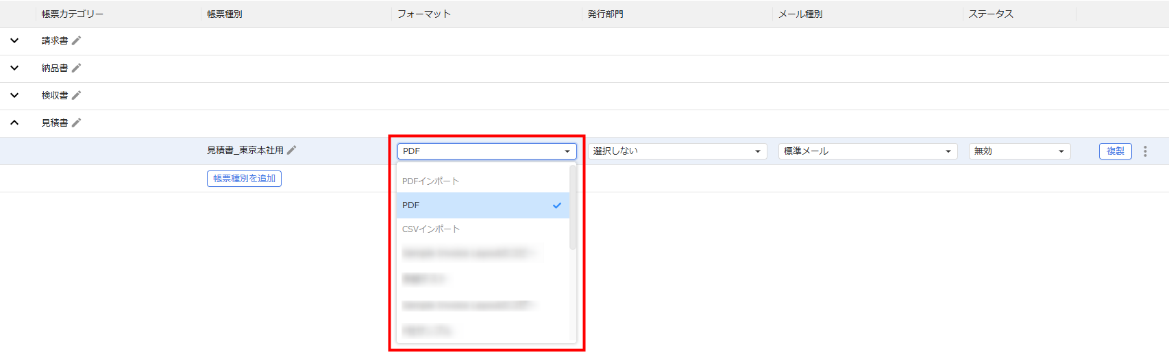Open the 発行部門 dropdown showing 選択しない
1169x356 pixels.
(676, 151)
